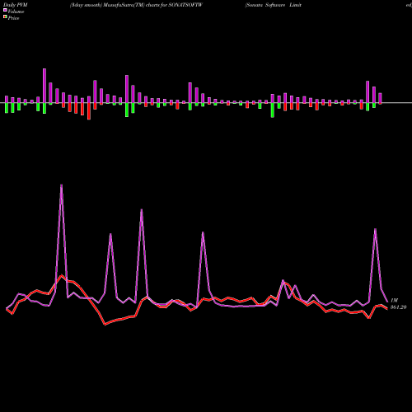Click the MunafaSutra charts for SONATSOFTW title
The height and width of the screenshot is (412, 412).
tap(136, 5)
